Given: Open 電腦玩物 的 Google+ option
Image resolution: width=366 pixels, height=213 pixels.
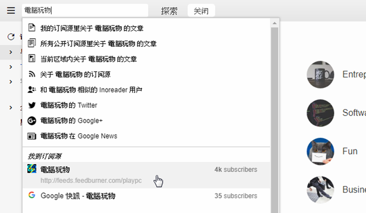Looking at the screenshot, I should pos(146,120).
